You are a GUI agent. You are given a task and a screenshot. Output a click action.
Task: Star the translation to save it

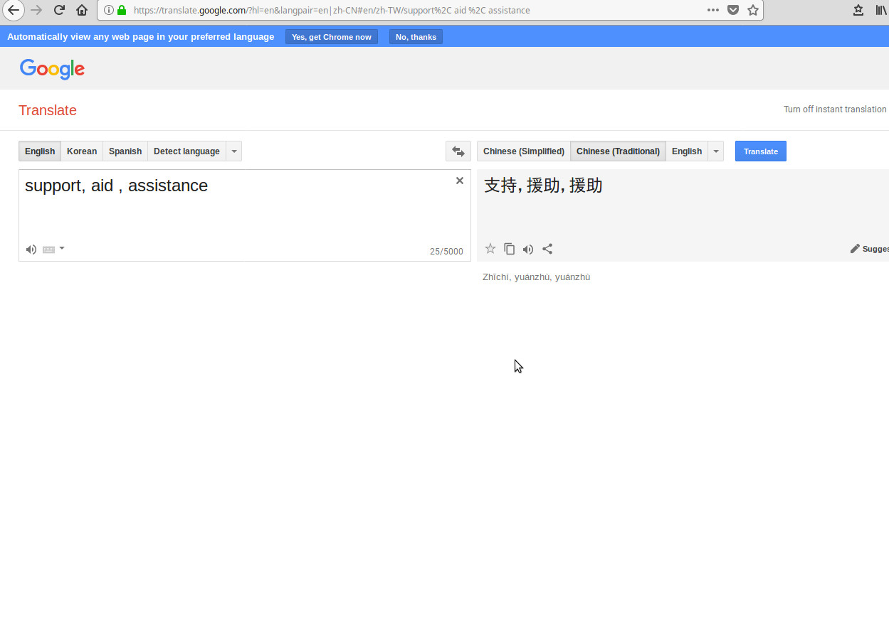(490, 249)
